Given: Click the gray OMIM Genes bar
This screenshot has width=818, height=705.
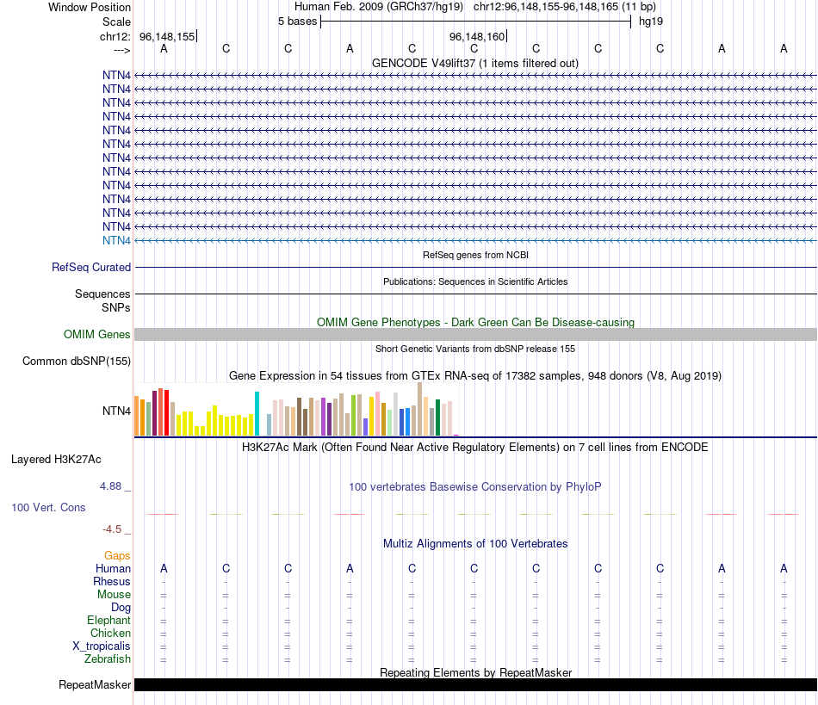Looking at the screenshot, I should pyautogui.click(x=475, y=334).
